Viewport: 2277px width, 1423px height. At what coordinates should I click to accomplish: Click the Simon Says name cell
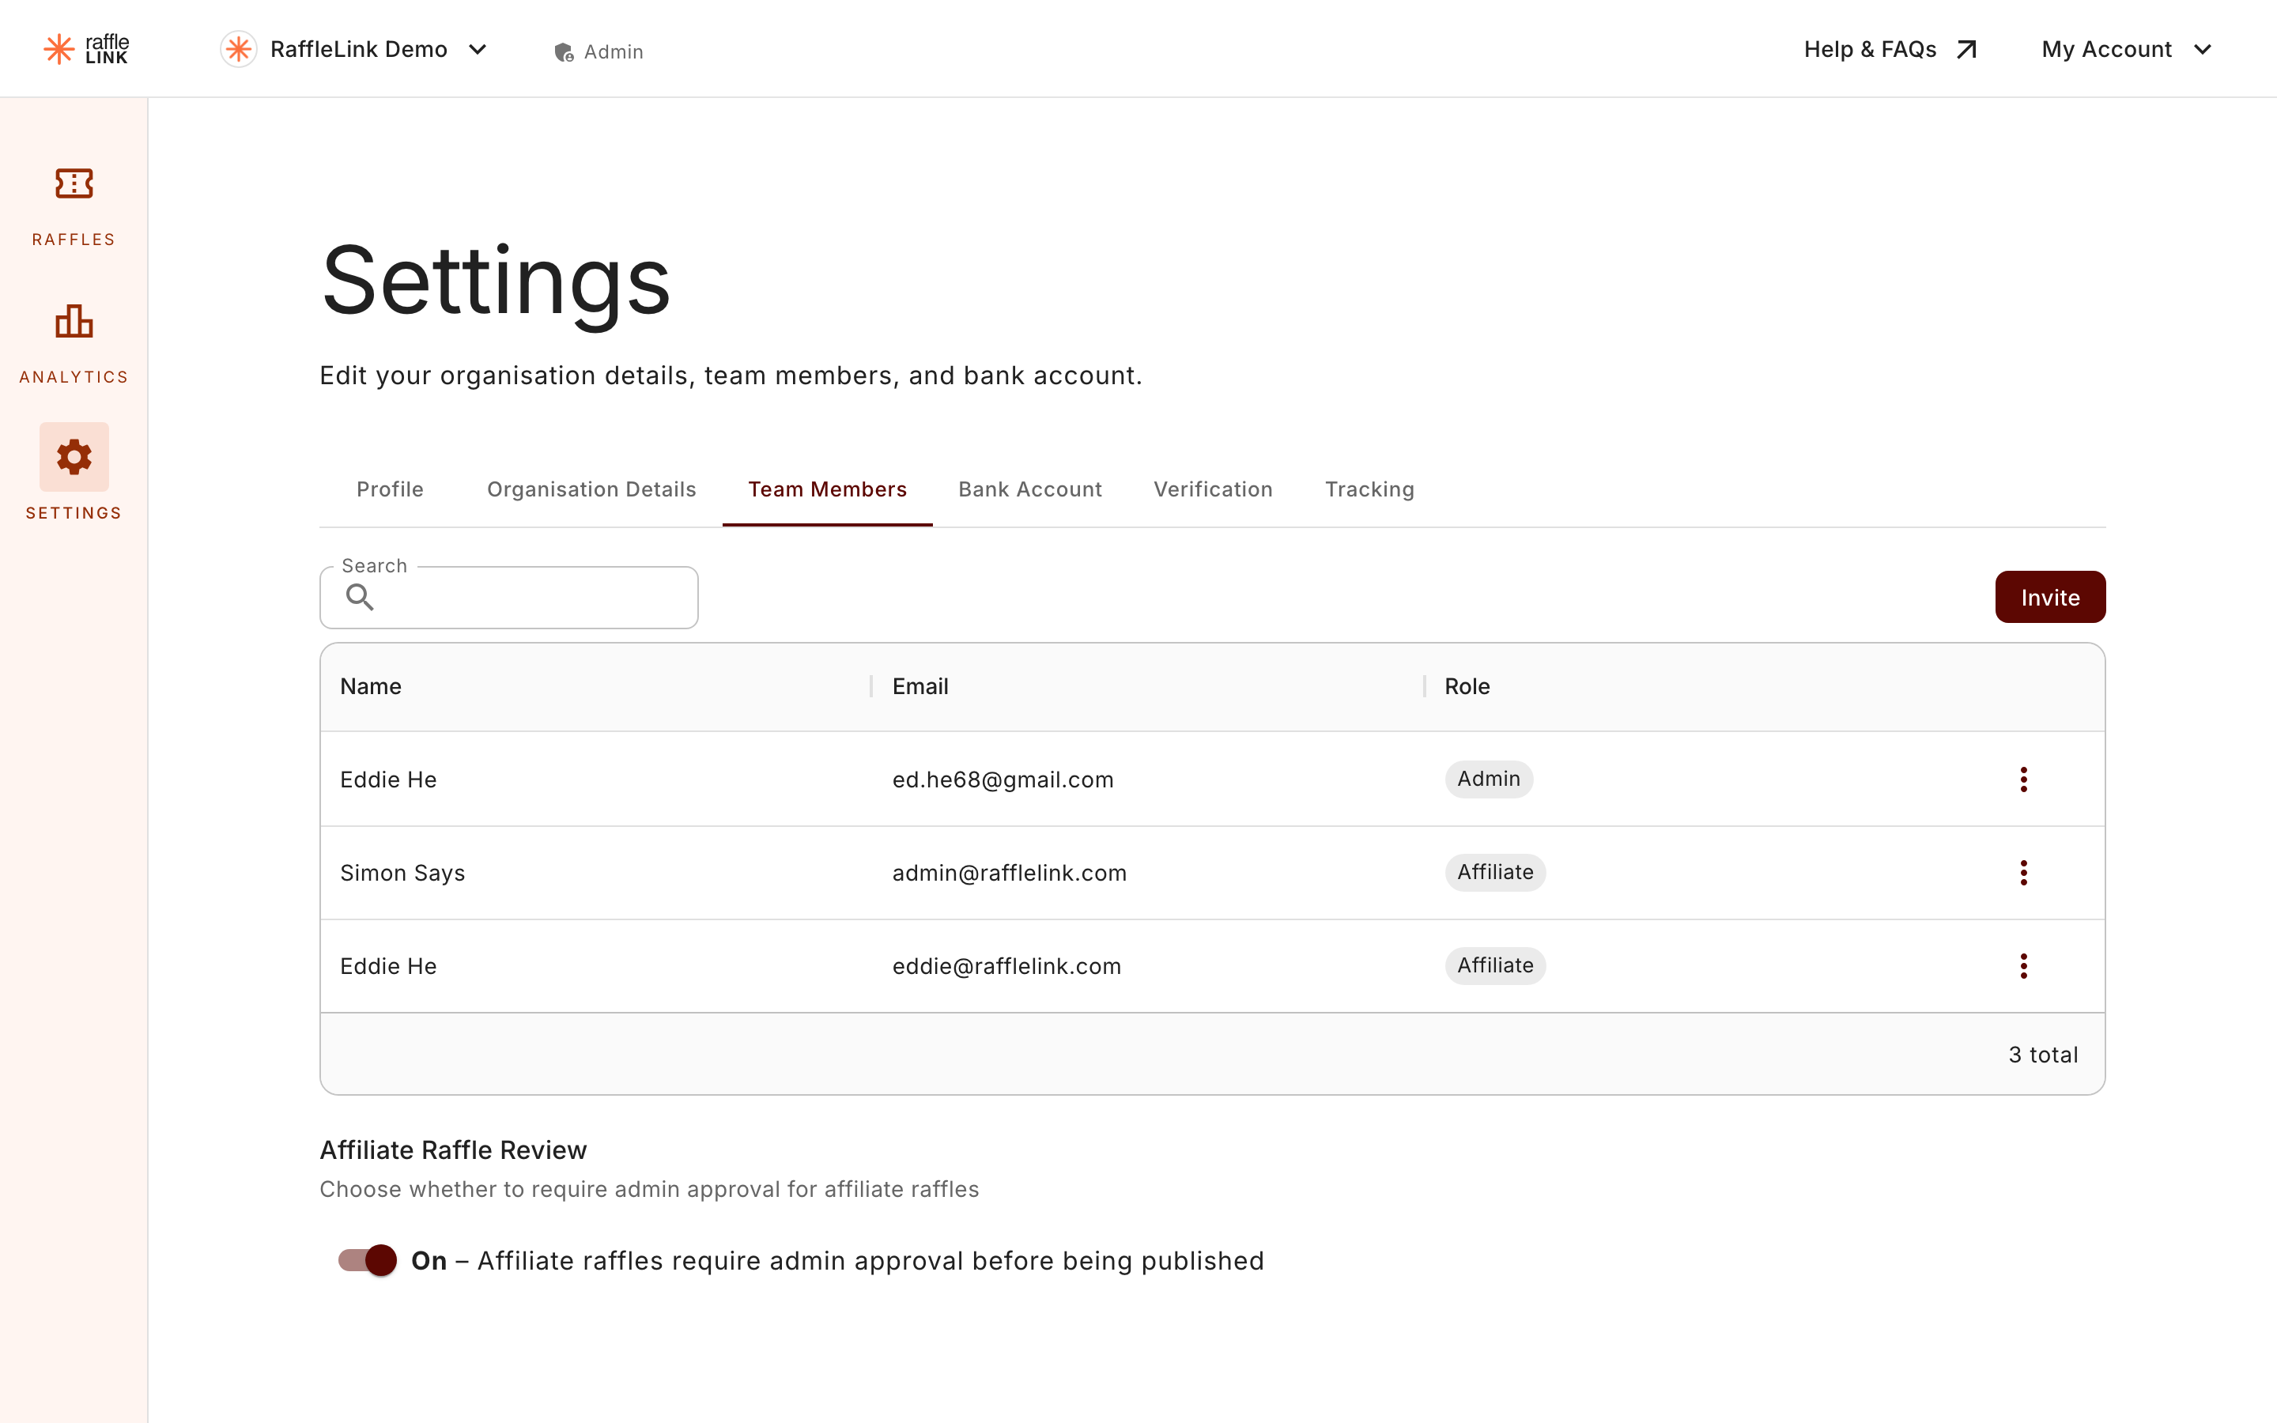402,873
